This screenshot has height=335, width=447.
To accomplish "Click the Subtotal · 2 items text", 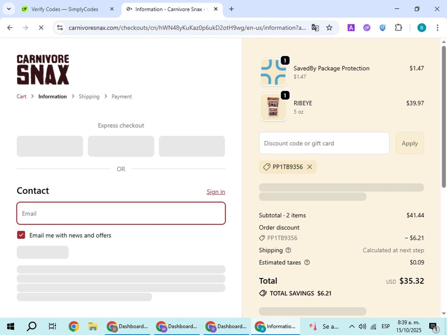I will [x=282, y=215].
